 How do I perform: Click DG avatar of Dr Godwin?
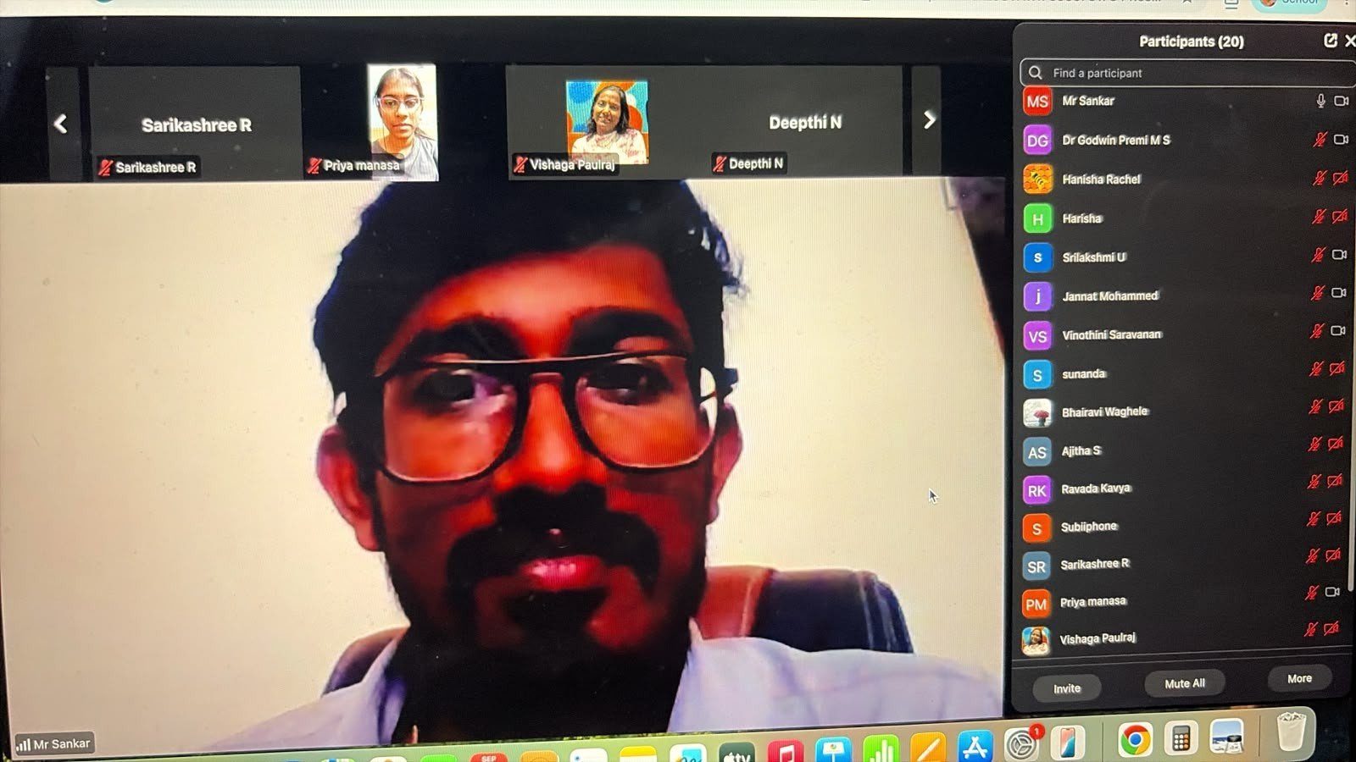[x=1037, y=141]
